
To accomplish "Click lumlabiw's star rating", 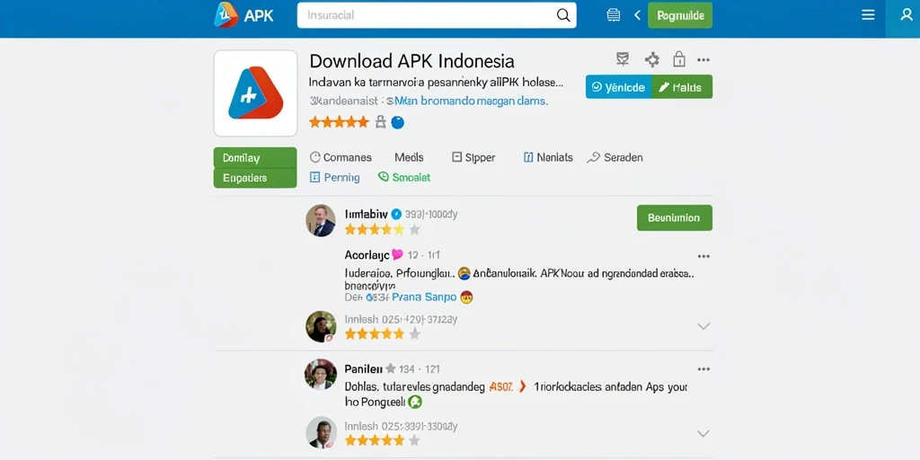I will 383,229.
